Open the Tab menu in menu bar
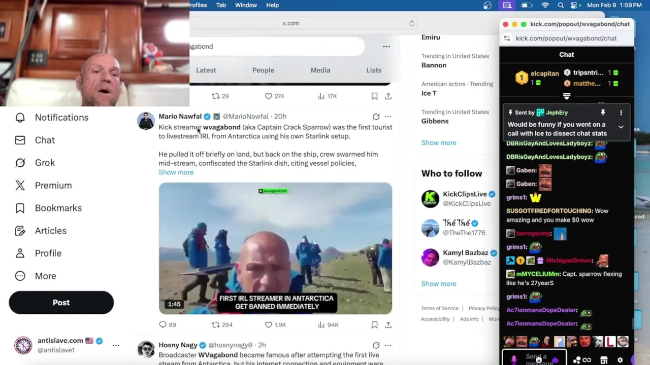The width and height of the screenshot is (650, 365). click(x=221, y=5)
